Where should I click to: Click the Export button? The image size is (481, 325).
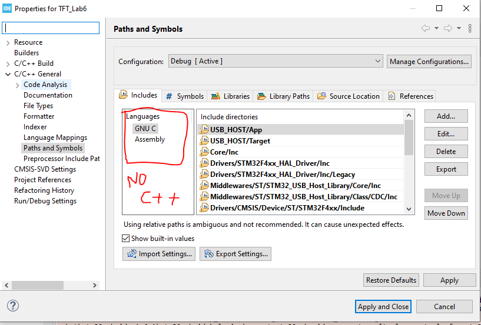(446, 169)
